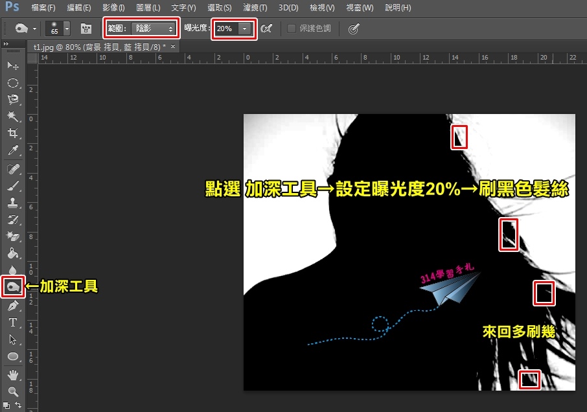Enable the 保護色調 checkbox
Screen dimensions: 587x412
click(x=292, y=29)
